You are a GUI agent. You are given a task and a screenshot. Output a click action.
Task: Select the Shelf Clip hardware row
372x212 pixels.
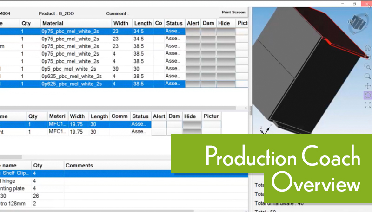pos(124,173)
